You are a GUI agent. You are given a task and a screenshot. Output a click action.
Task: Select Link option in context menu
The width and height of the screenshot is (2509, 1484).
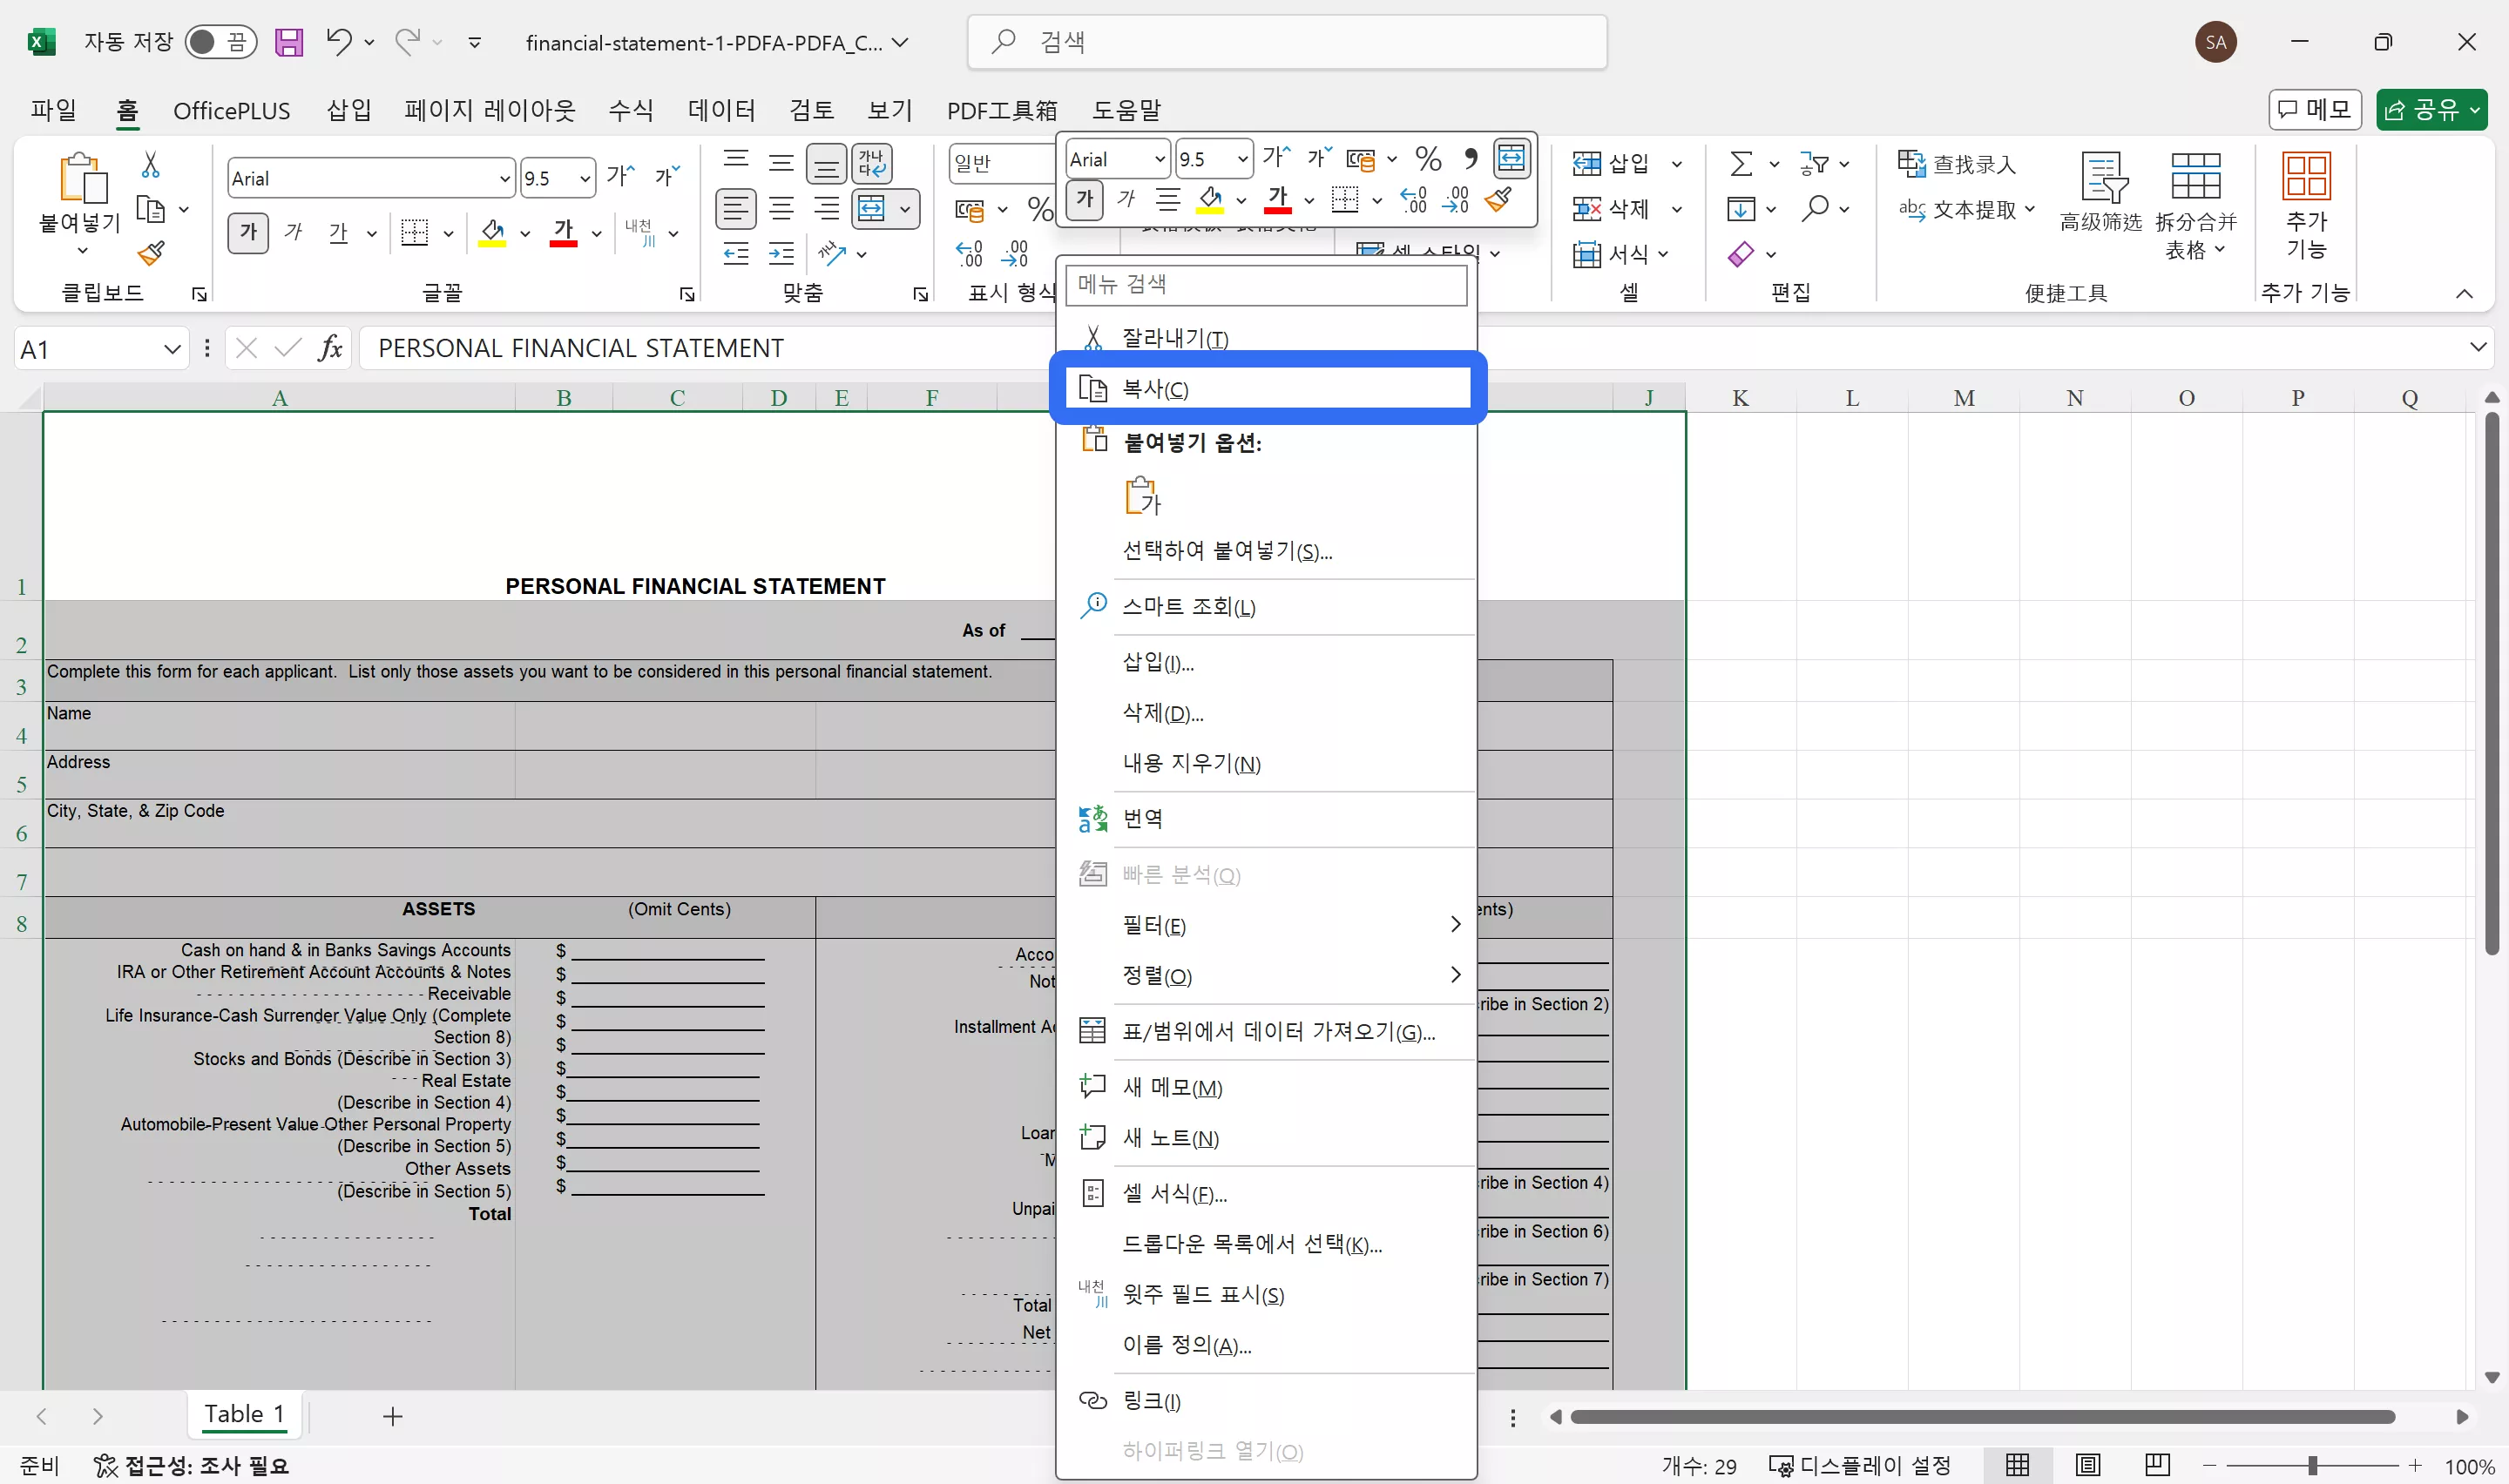(1267, 1401)
